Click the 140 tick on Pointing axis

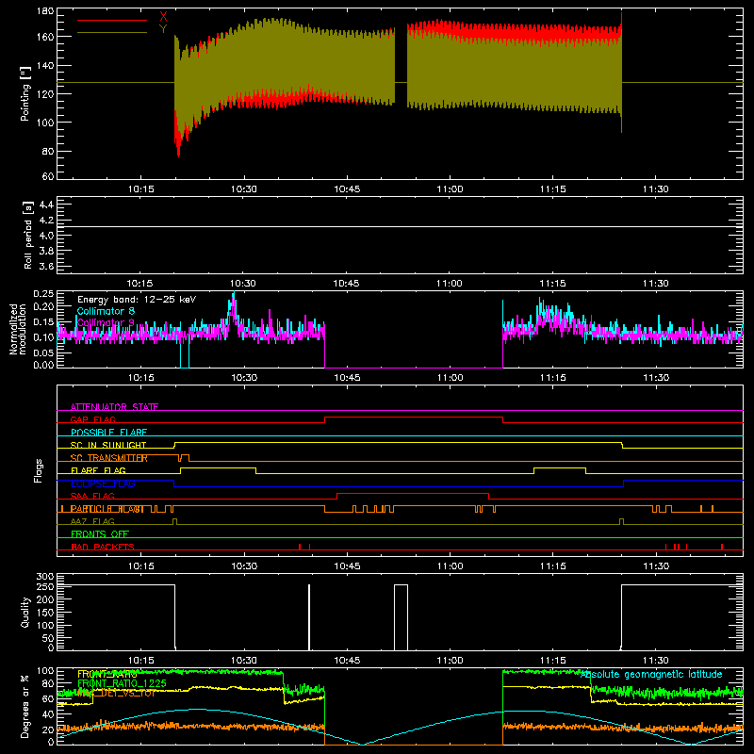tap(45, 66)
